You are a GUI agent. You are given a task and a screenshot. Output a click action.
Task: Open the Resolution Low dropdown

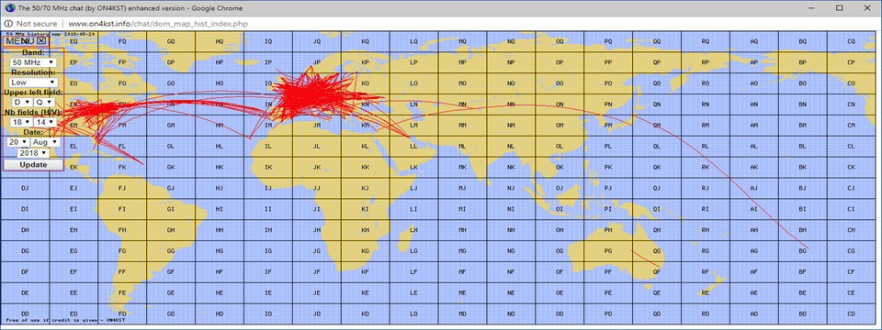tap(33, 82)
